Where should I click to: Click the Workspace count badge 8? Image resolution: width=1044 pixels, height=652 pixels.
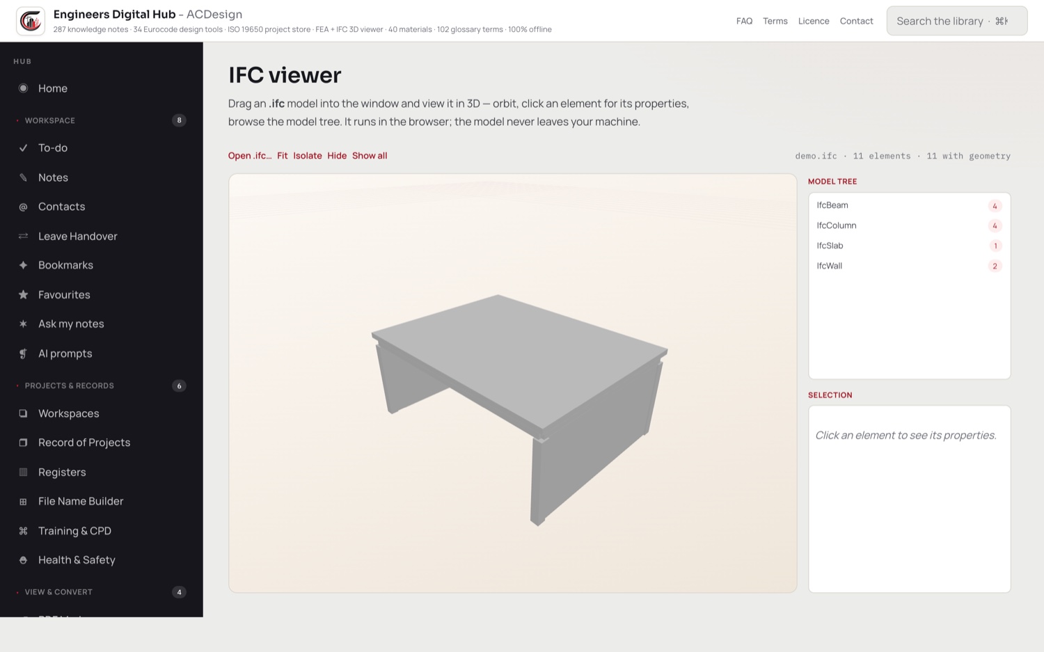(x=179, y=120)
